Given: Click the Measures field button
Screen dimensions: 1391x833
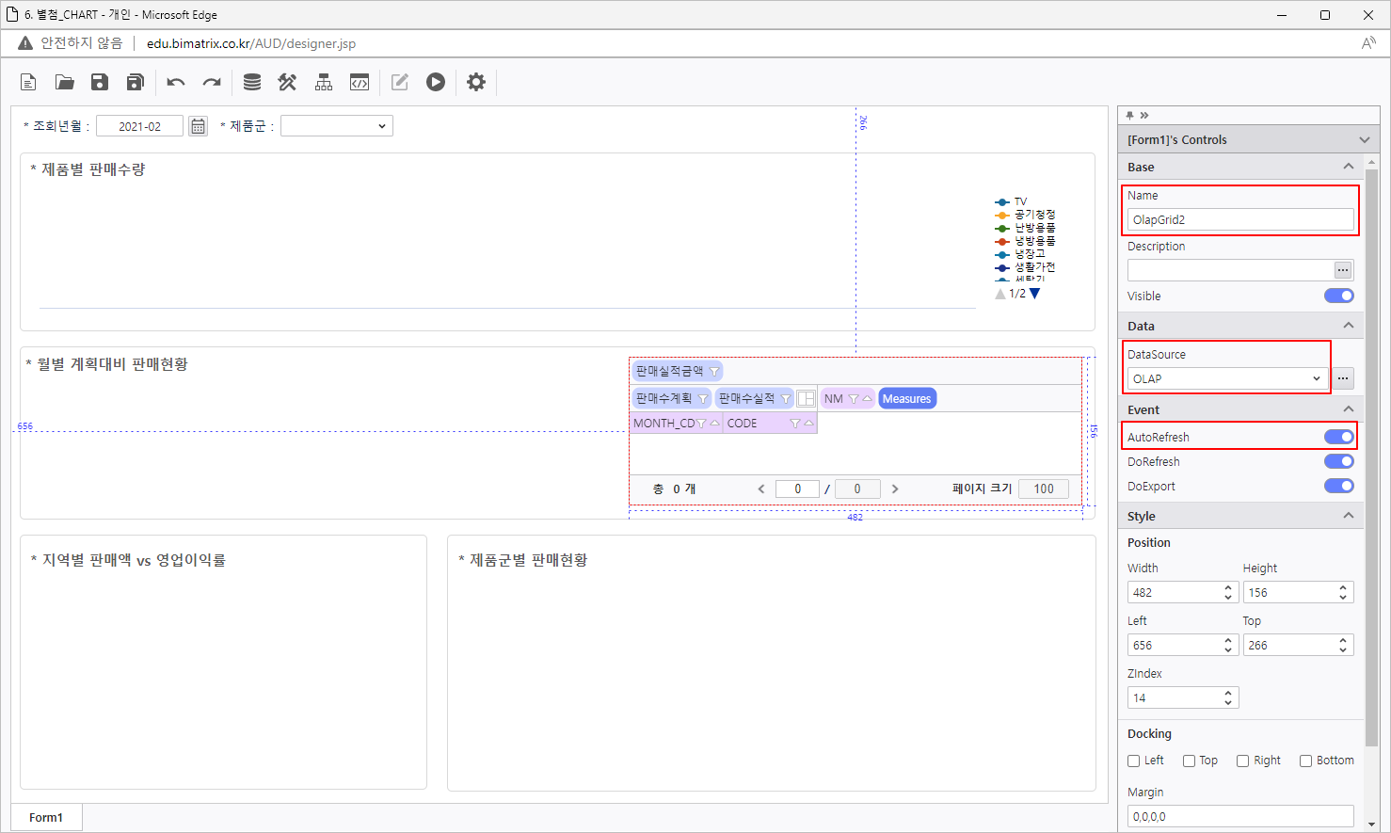Looking at the screenshot, I should tap(906, 399).
